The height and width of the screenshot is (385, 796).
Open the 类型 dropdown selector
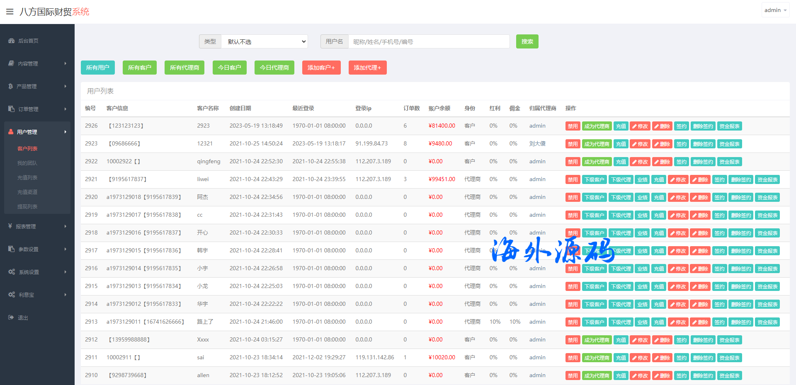coord(265,41)
